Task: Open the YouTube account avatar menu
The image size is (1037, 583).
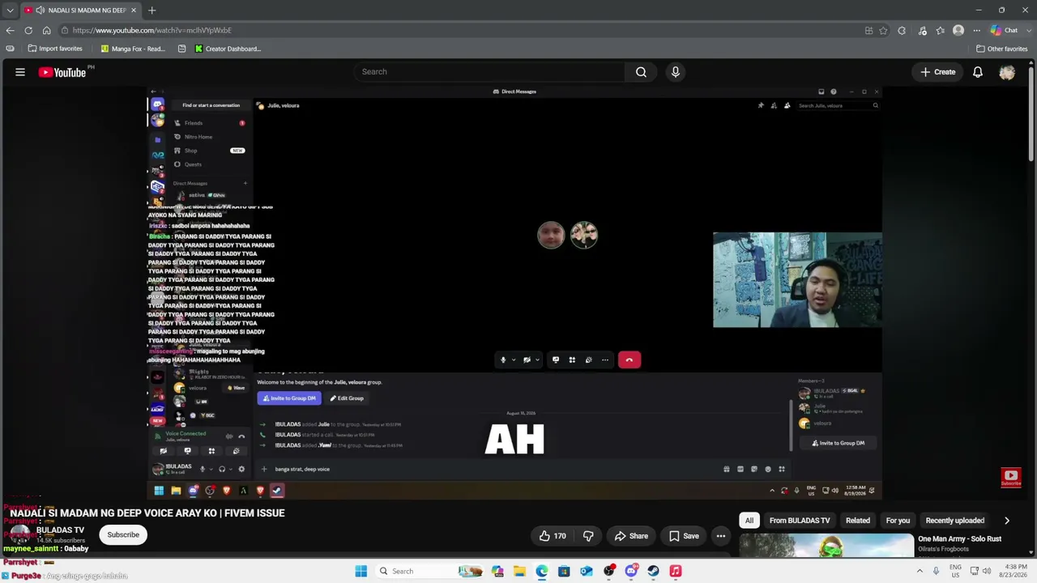Action: (1007, 72)
